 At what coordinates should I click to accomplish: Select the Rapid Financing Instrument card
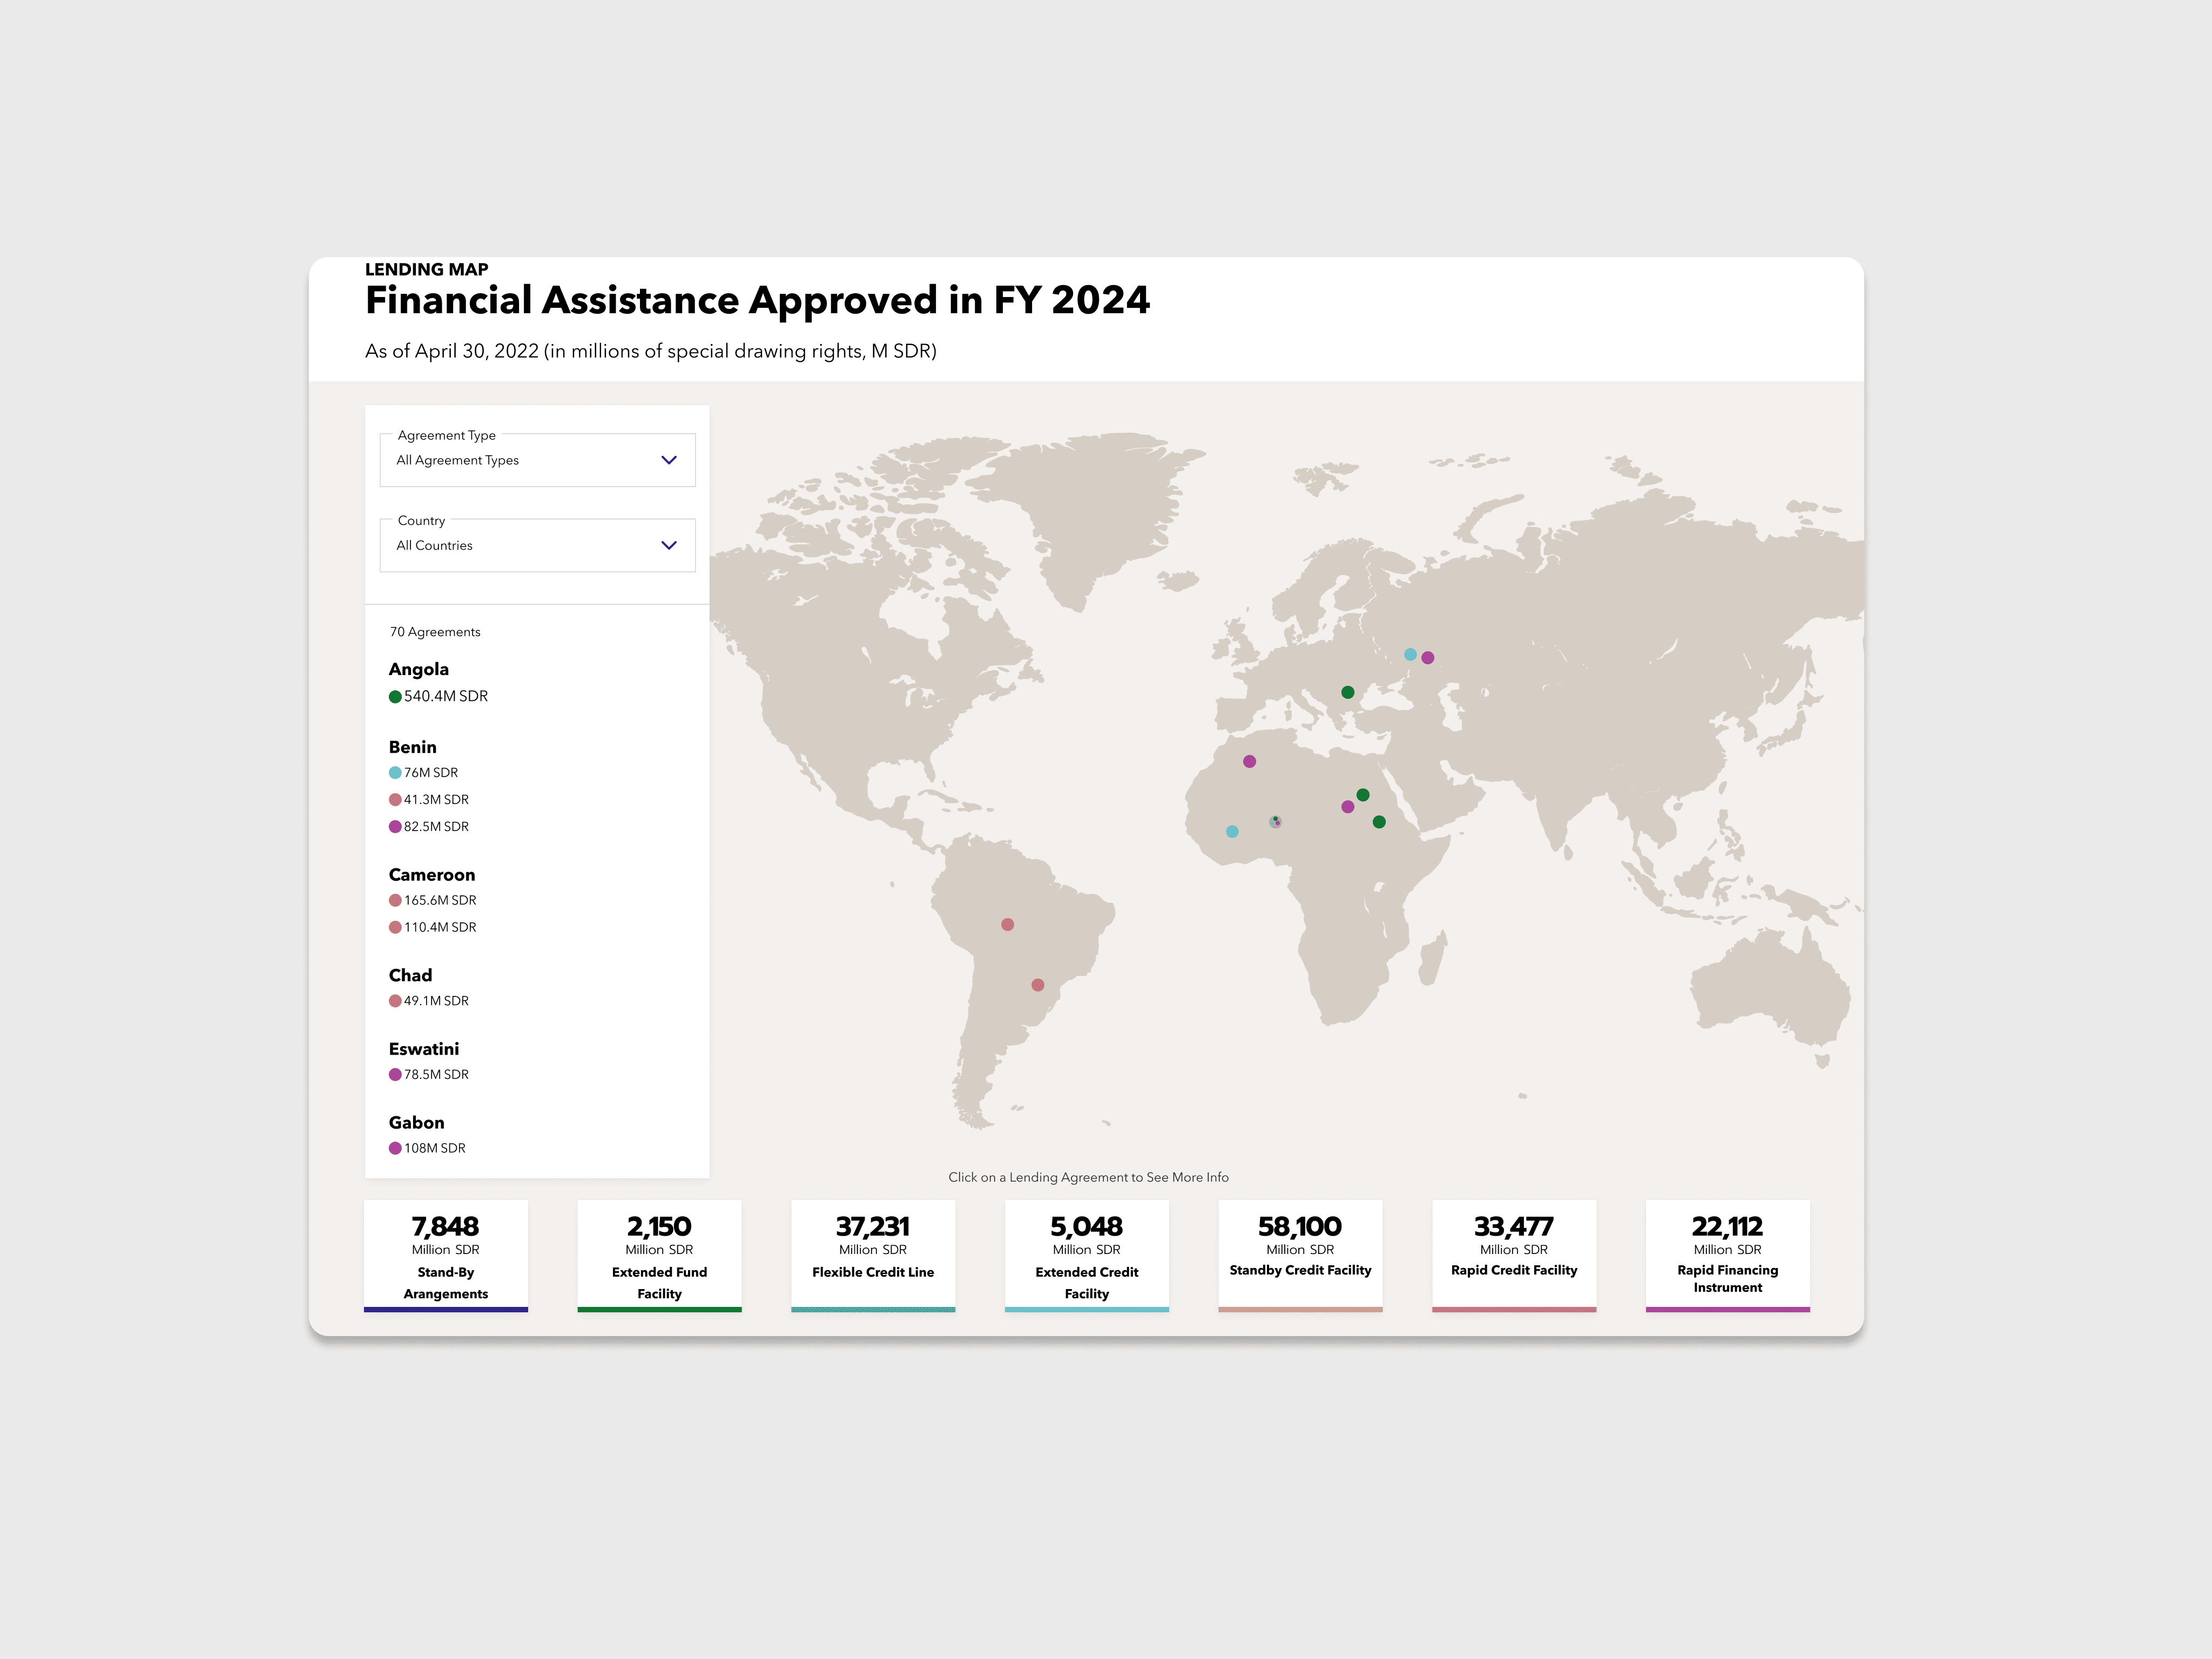(1727, 1255)
